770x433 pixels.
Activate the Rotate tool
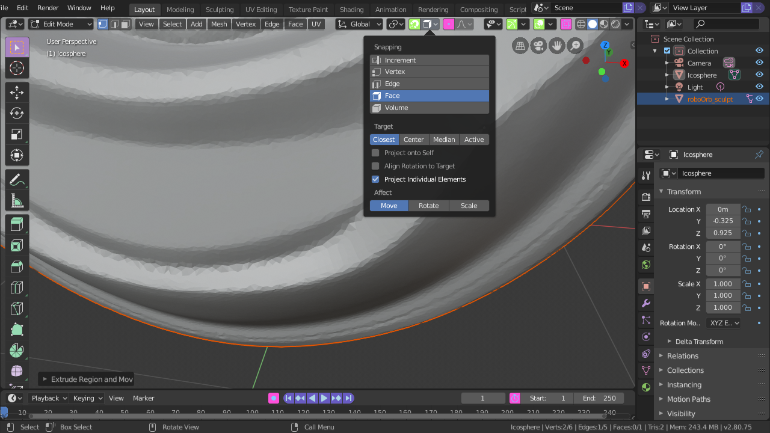pos(17,113)
